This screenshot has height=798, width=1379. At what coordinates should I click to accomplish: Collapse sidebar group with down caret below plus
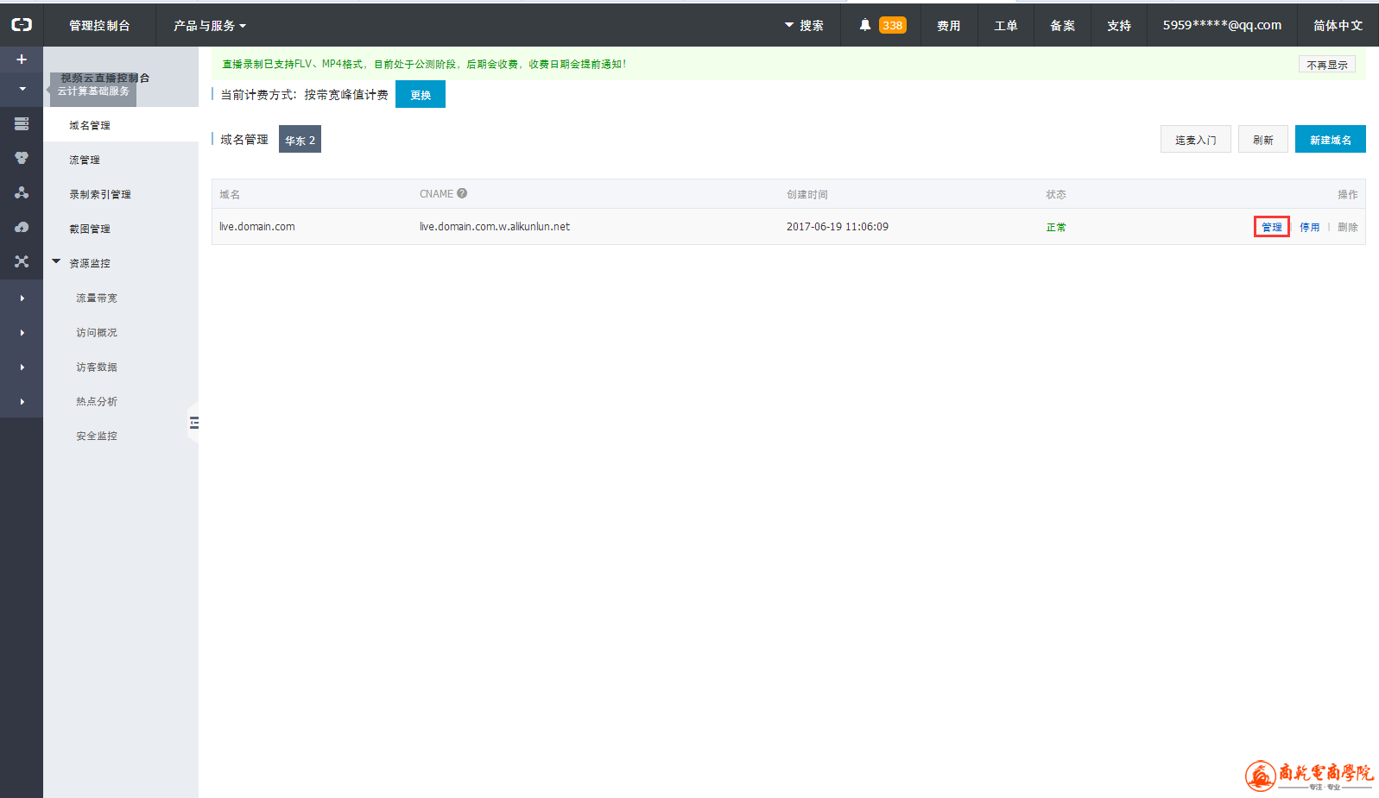22,89
